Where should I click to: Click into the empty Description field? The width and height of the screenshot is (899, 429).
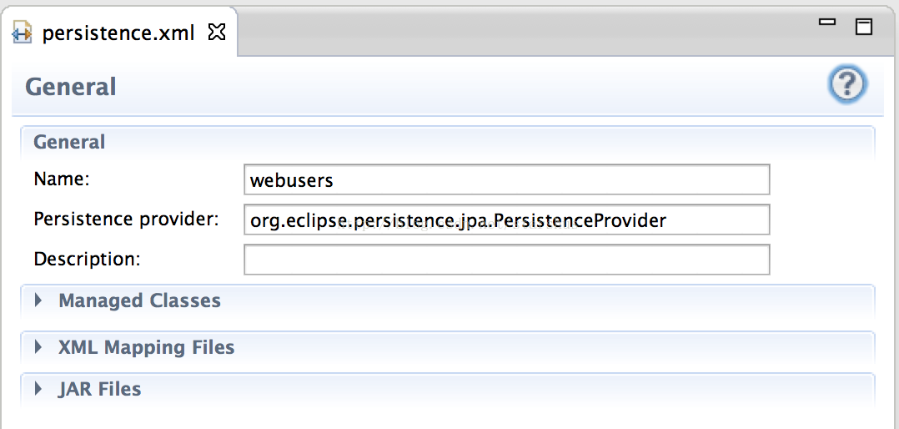tap(507, 260)
